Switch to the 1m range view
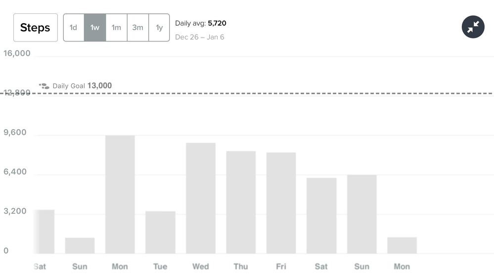This screenshot has height=278, width=494. [x=116, y=28]
